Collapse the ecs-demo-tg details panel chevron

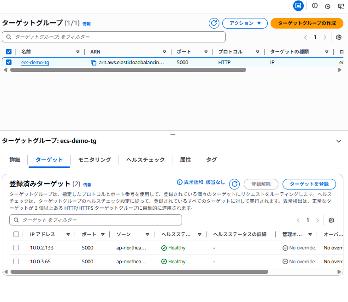[x=339, y=141]
